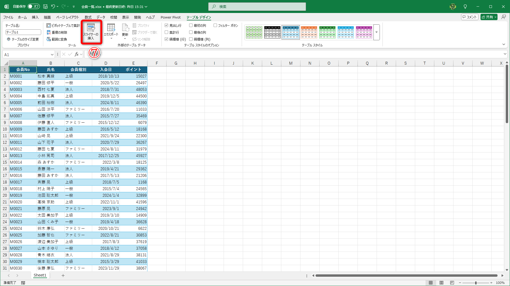Click the Convert to Range icon
The image size is (510, 286).
(49, 39)
